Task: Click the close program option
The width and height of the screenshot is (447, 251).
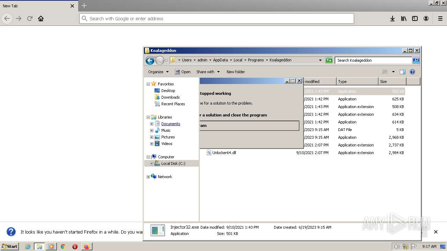Action: pyautogui.click(x=249, y=125)
